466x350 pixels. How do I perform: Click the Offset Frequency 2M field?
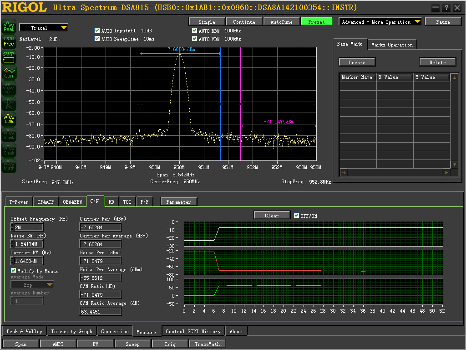point(29,227)
